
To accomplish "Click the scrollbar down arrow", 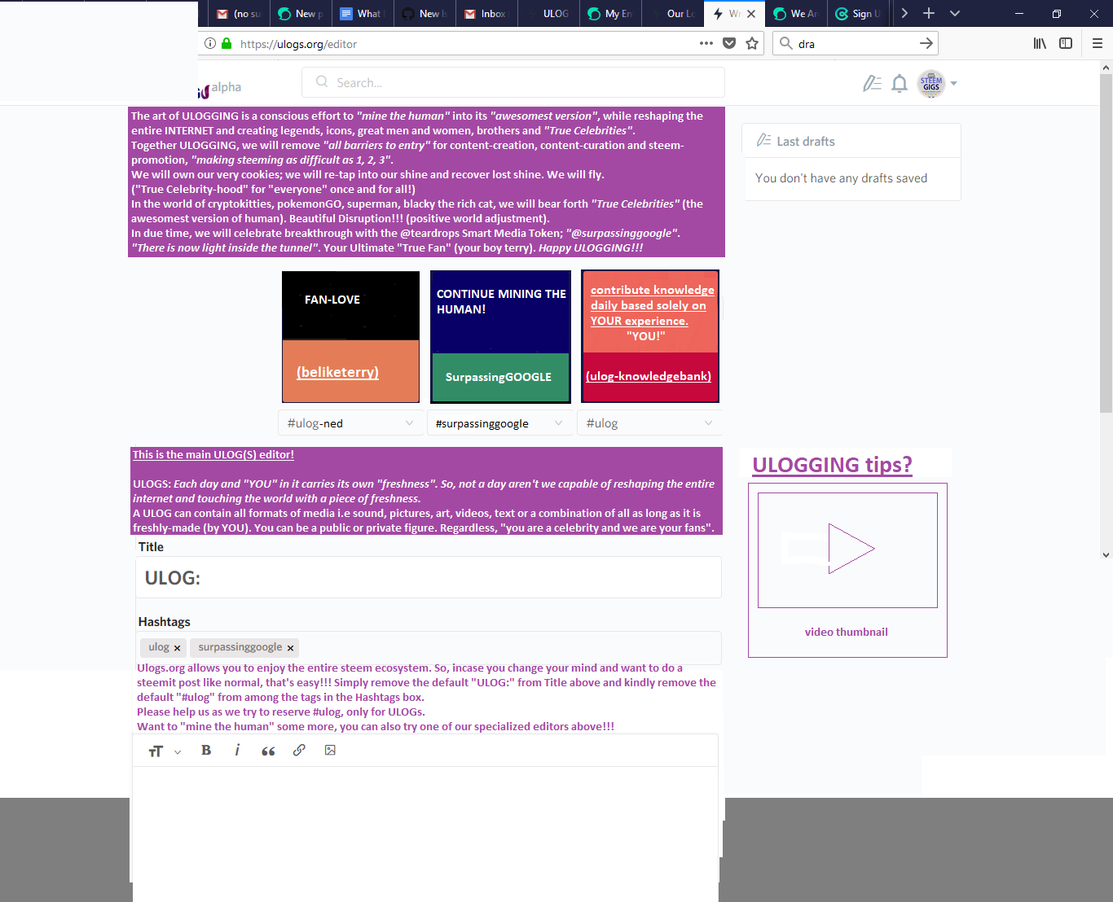I will (x=1106, y=555).
